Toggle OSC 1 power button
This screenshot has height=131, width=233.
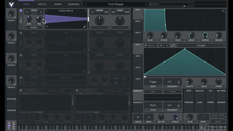21,11
